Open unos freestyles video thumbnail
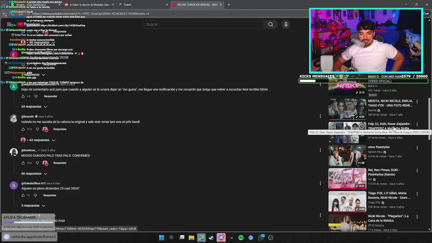 [x=347, y=156]
